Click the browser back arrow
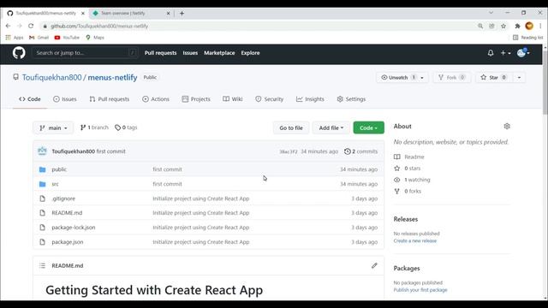Screen dimensions: 548x308 pyautogui.click(x=8, y=26)
